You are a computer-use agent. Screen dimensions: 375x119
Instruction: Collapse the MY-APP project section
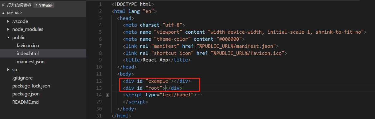click(3, 13)
